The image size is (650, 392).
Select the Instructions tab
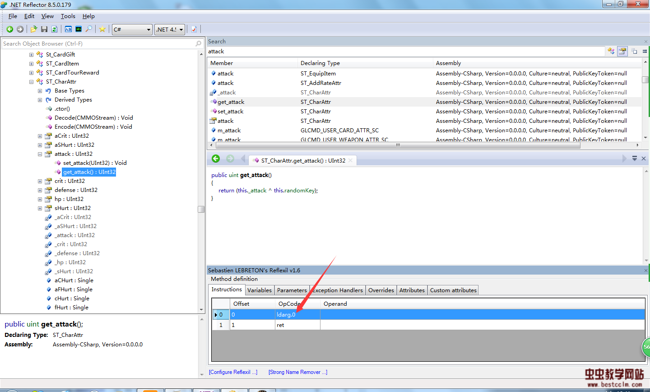(x=227, y=289)
